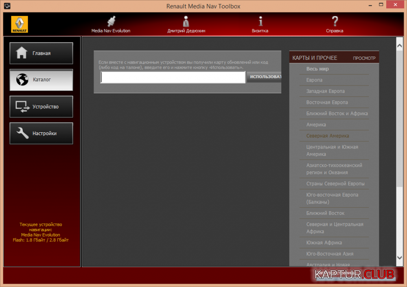Screen dimensions: 407x287
Task: Open the Визитка info icon
Action: [x=260, y=21]
